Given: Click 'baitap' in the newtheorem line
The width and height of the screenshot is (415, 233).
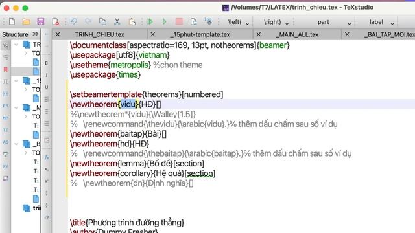Looking at the screenshot, I should [132, 134].
